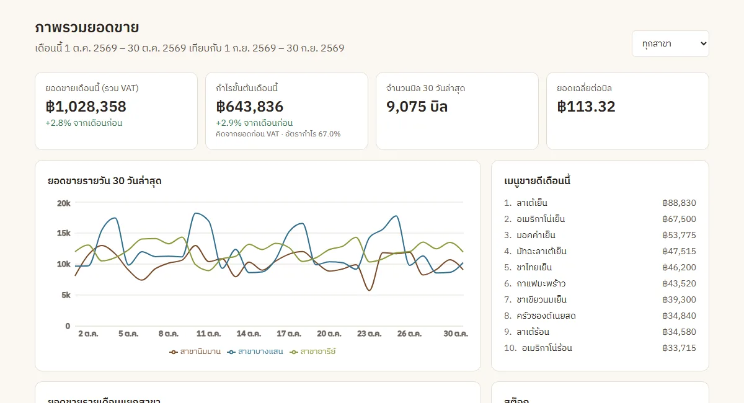Select ลาเต้เย็น in top menu list
This screenshot has width=744, height=403.
pyautogui.click(x=532, y=203)
